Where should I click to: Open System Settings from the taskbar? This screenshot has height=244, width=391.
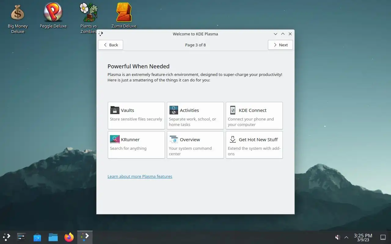point(21,237)
